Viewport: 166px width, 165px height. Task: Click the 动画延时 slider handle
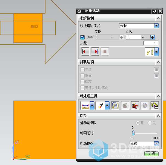[x=133, y=133]
